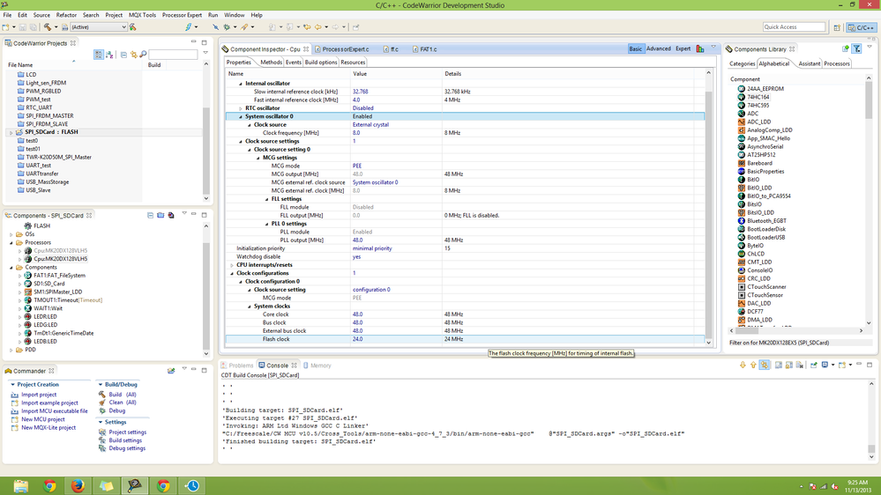Toggle the flat list view in Projects panel
The image size is (881, 495).
(109, 55)
